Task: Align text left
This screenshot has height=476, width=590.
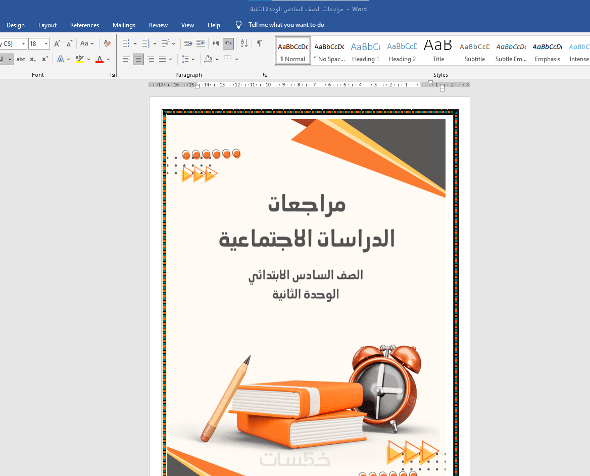Action: (x=126, y=59)
